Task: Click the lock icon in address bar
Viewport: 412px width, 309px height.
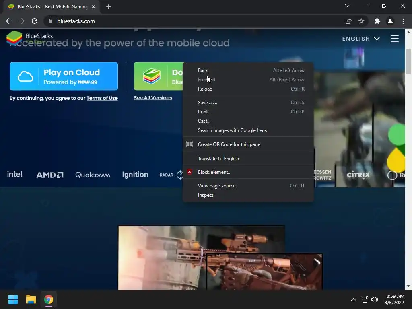Action: pyautogui.click(x=51, y=21)
